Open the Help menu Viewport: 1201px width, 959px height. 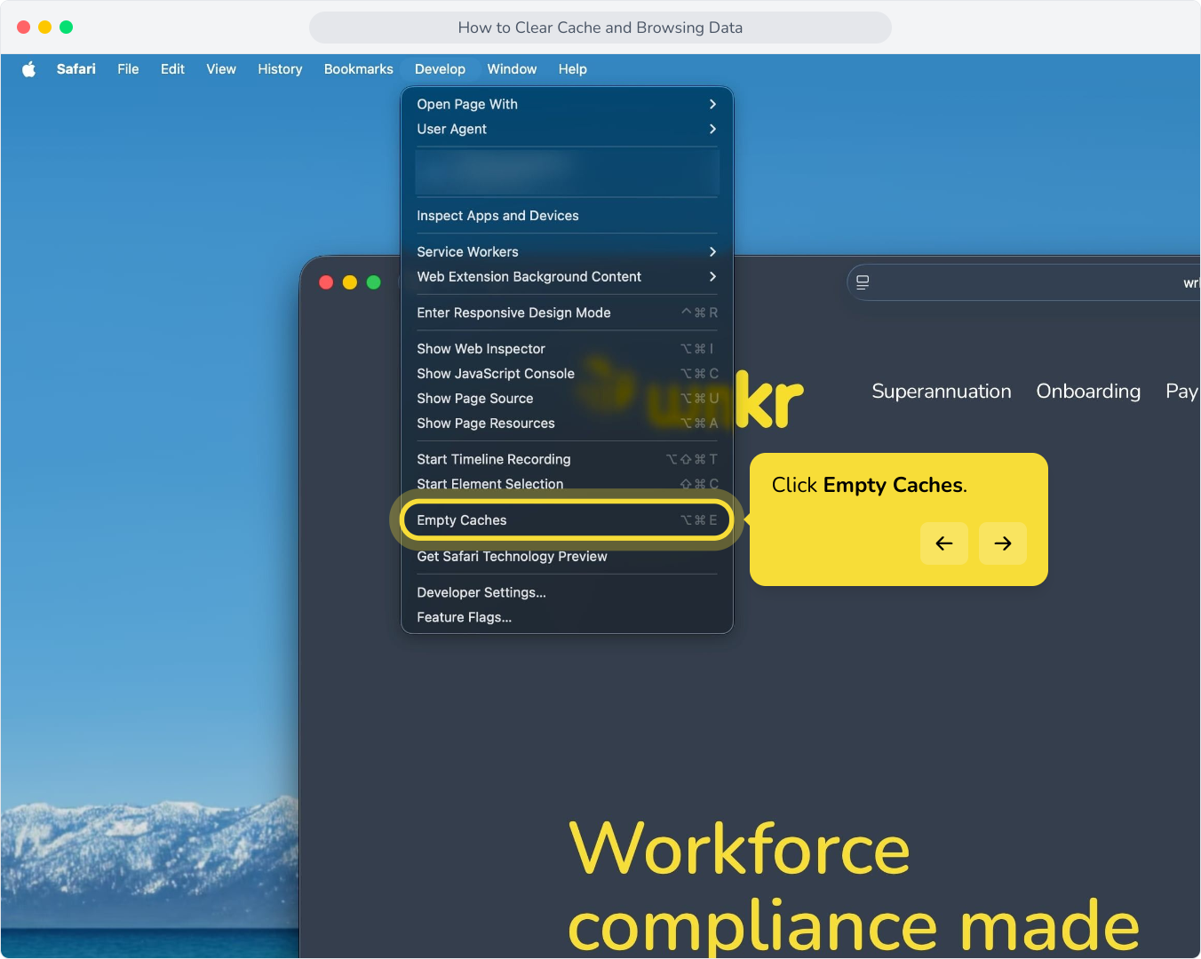[573, 69]
